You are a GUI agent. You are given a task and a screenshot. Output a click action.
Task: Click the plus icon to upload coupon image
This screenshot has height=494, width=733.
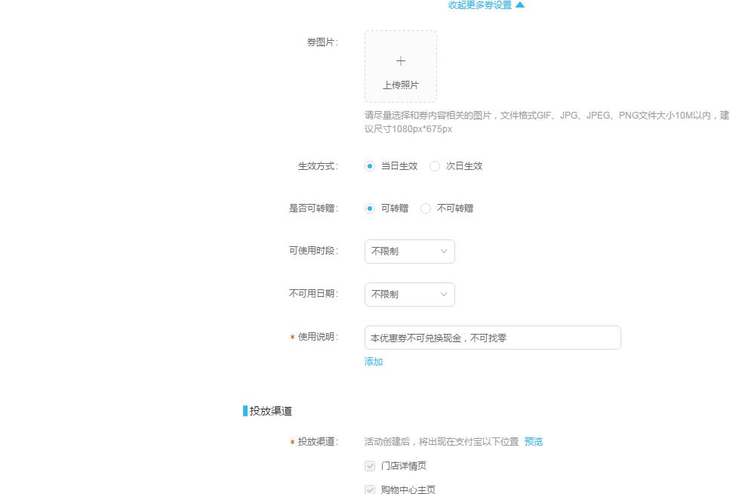pos(401,61)
